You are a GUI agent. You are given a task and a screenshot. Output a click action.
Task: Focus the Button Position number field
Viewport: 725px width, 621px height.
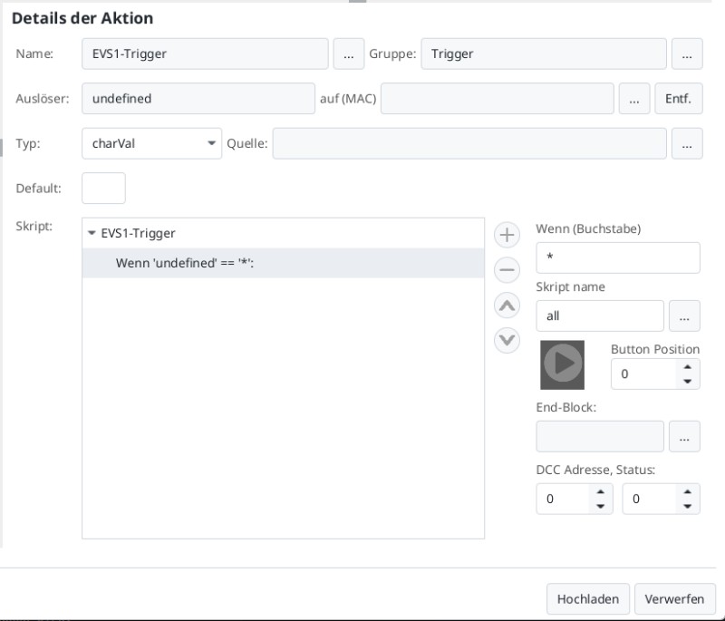pos(644,374)
